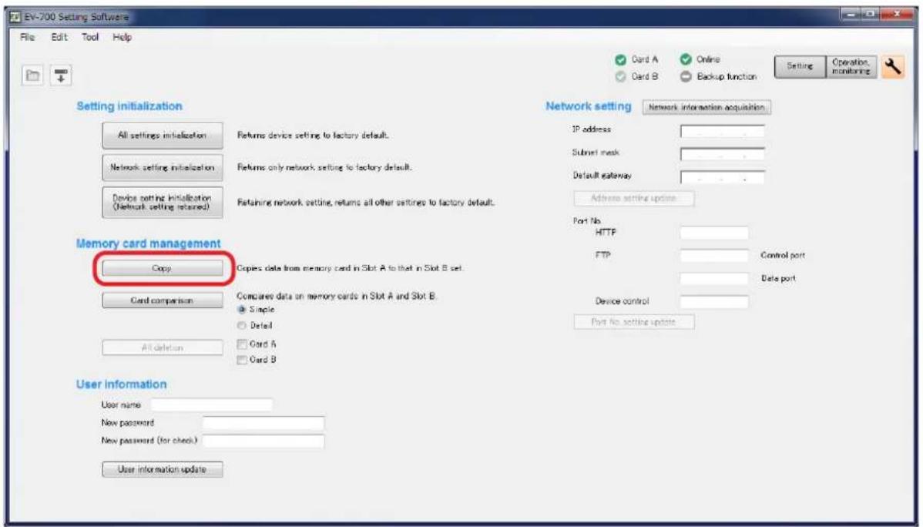Click the 'Network setting' heading
The width and height of the screenshot is (923, 527).
[x=588, y=106]
